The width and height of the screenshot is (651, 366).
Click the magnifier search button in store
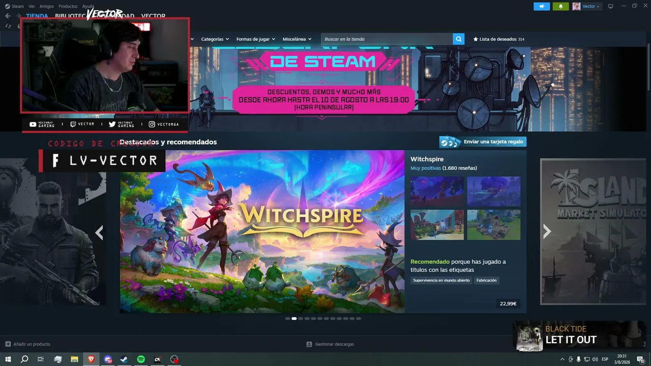[459, 39]
